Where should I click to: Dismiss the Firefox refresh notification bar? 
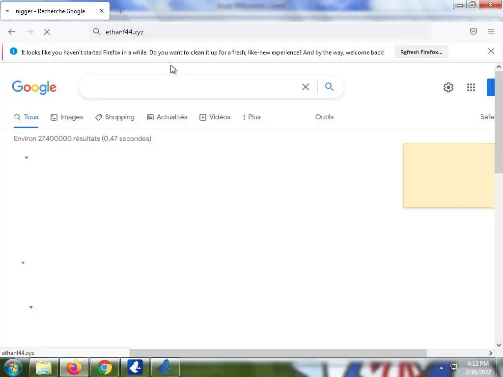(x=491, y=51)
